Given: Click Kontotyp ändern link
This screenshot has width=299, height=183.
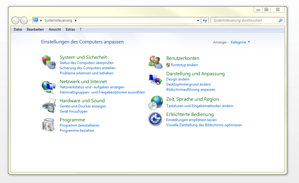Looking at the screenshot, I should pyautogui.click(x=185, y=65).
